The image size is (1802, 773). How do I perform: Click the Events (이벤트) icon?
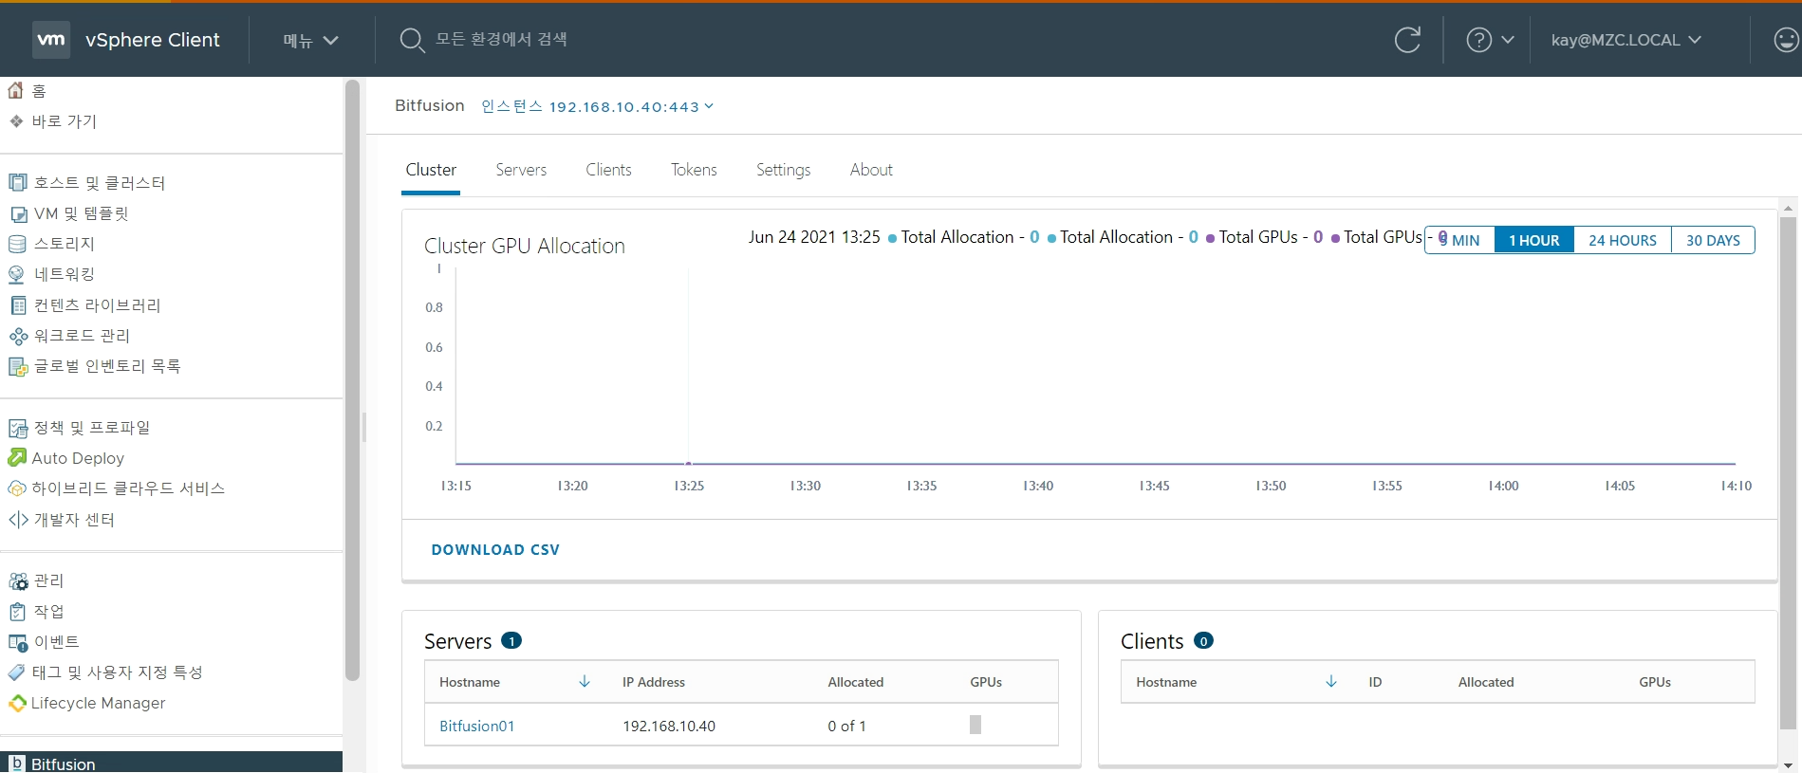(x=17, y=642)
